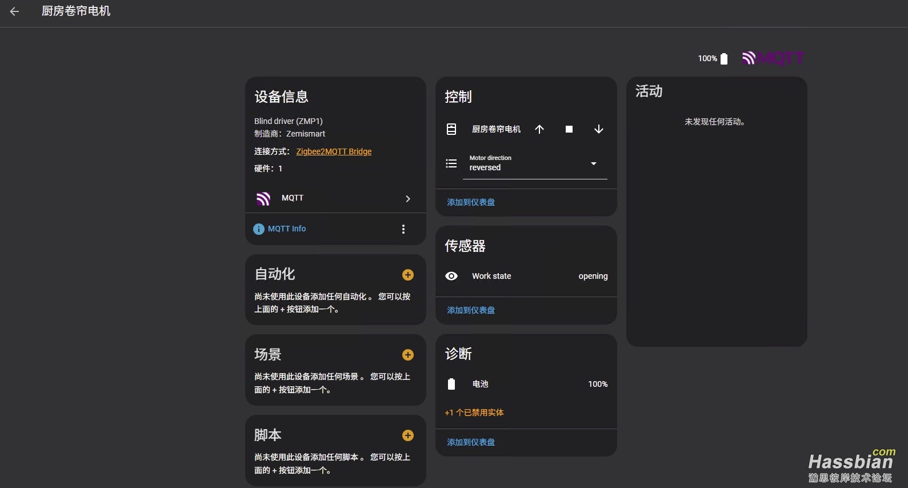Click the battery icon in the 诊断 card
This screenshot has width=908, height=488.
click(x=451, y=384)
